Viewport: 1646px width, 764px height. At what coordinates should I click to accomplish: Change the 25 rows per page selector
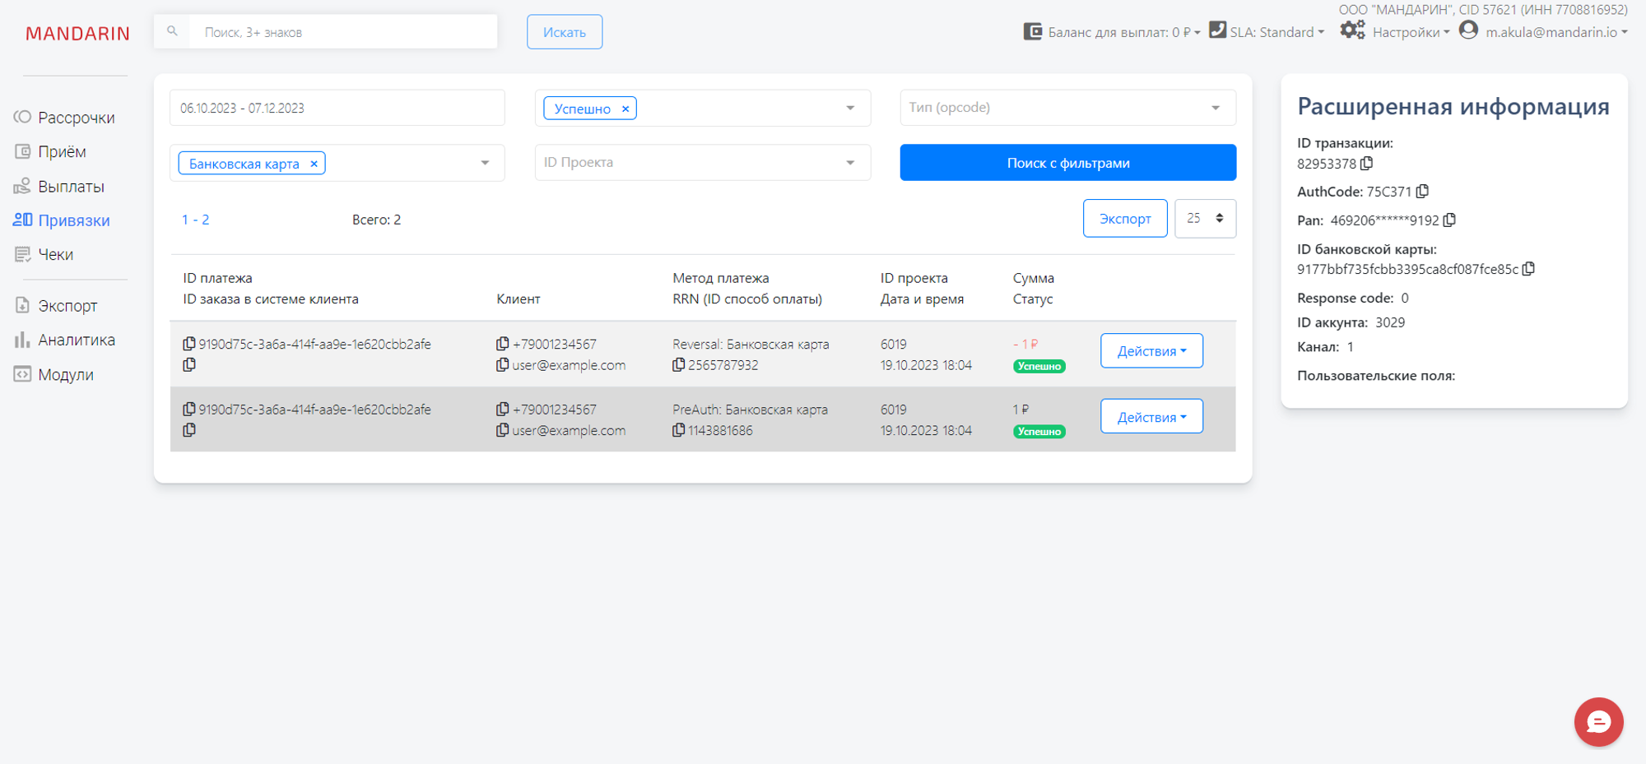(x=1205, y=219)
